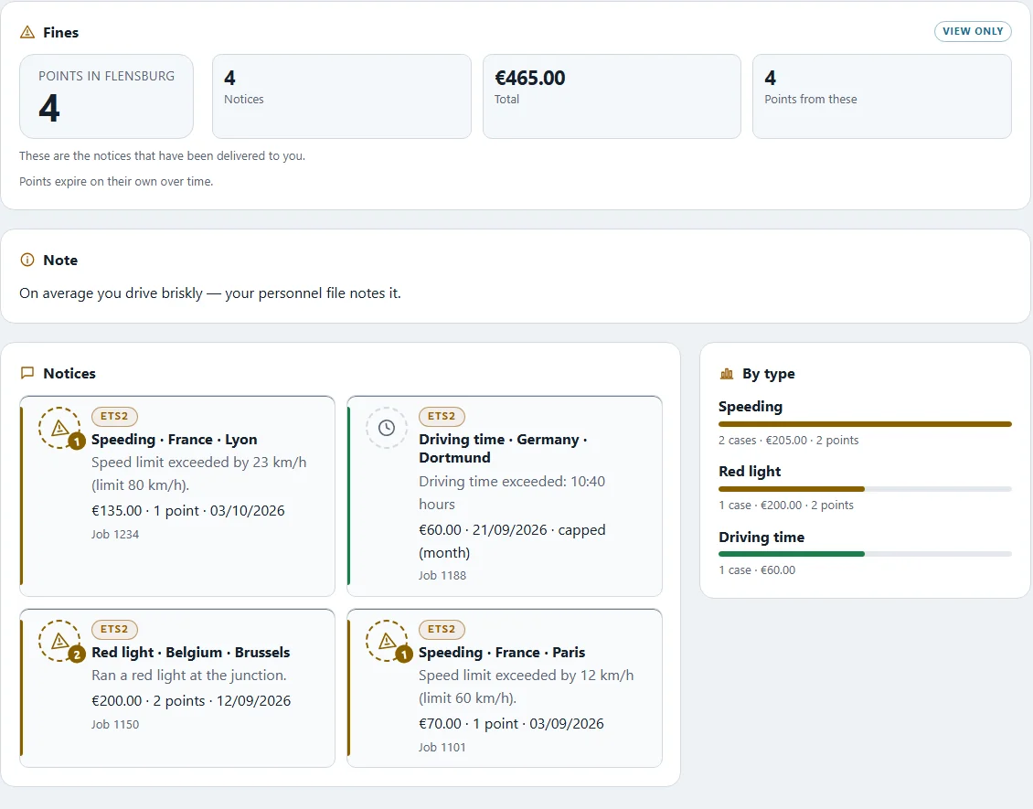Viewport: 1033px width, 809px height.
Task: Click the warning icon on the Brussels red light notice
Action: tap(59, 641)
